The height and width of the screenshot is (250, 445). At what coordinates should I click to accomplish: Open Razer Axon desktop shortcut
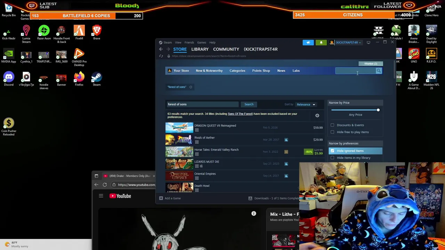pos(44,32)
